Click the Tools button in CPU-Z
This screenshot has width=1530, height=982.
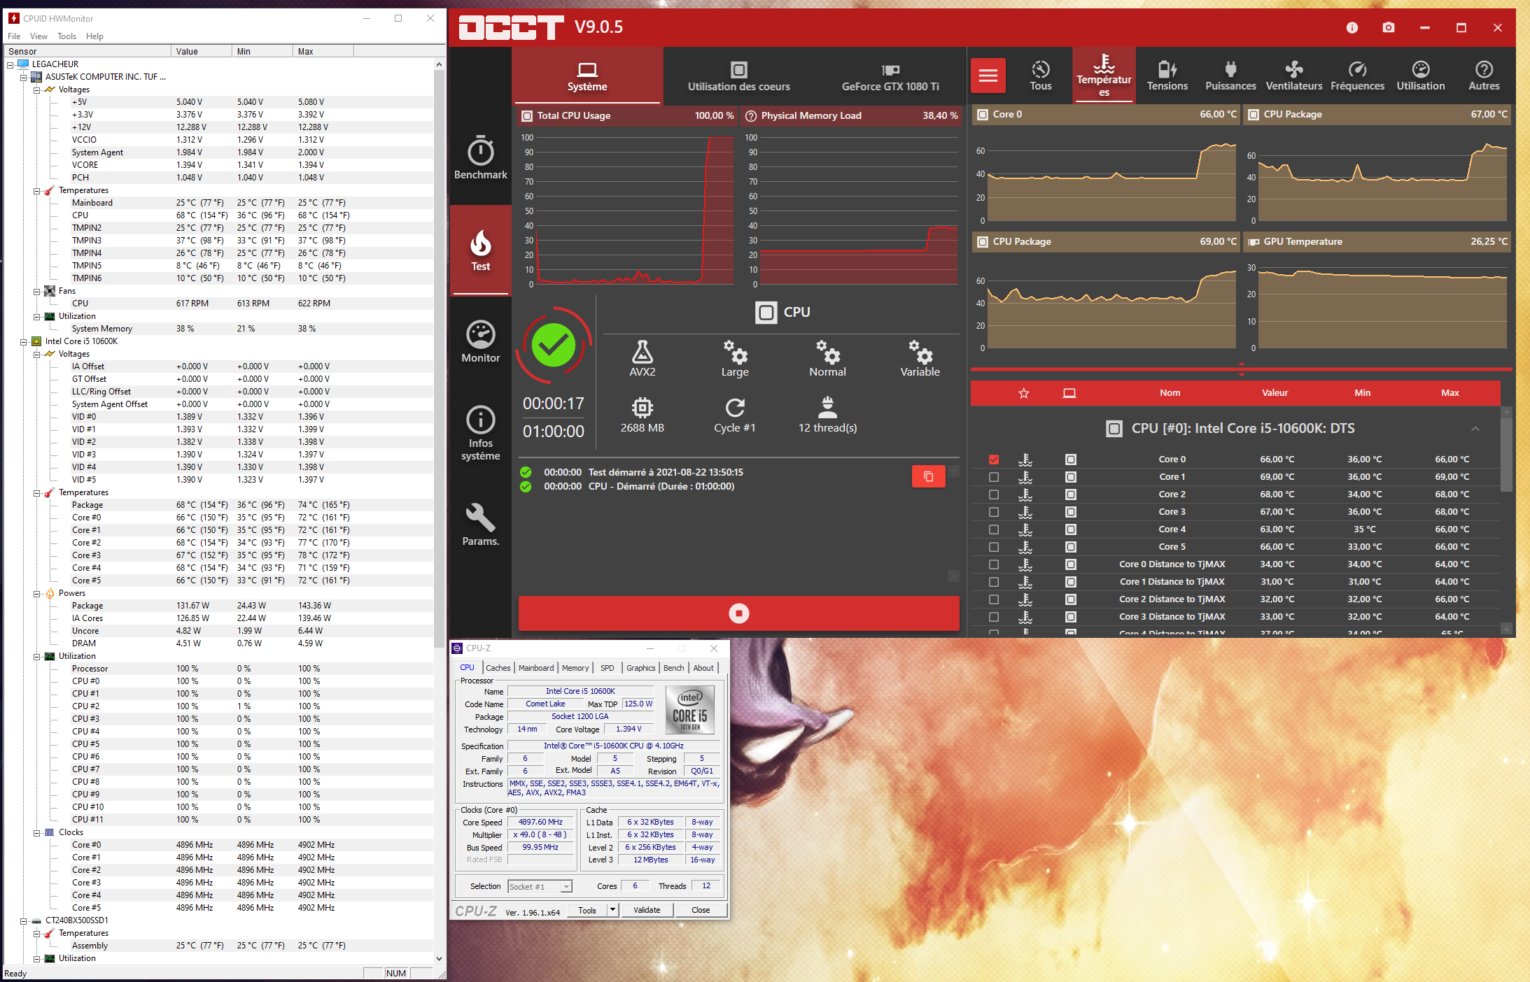pyautogui.click(x=587, y=910)
